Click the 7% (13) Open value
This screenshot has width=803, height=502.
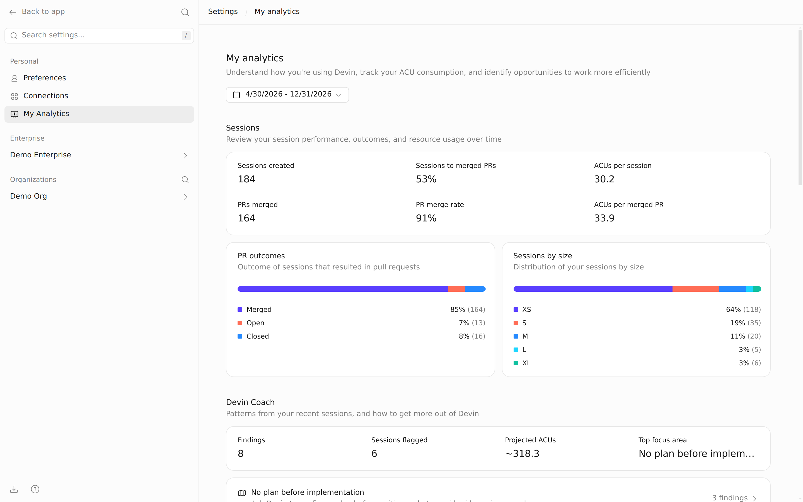[472, 323]
